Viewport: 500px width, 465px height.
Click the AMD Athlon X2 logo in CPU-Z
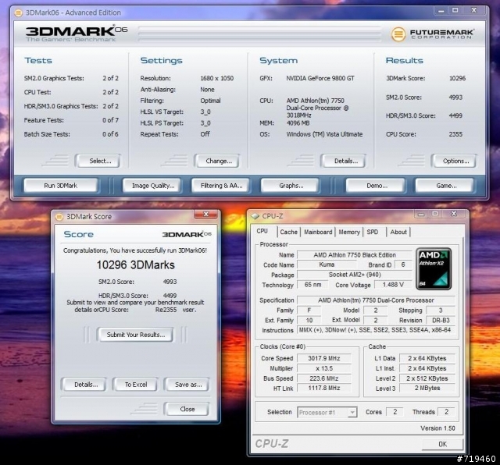[x=434, y=269]
